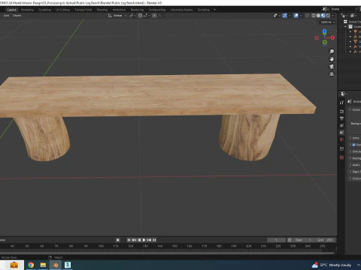Click the Scene Collection icon in outliner
The height and width of the screenshot is (270, 361).
point(345,22)
